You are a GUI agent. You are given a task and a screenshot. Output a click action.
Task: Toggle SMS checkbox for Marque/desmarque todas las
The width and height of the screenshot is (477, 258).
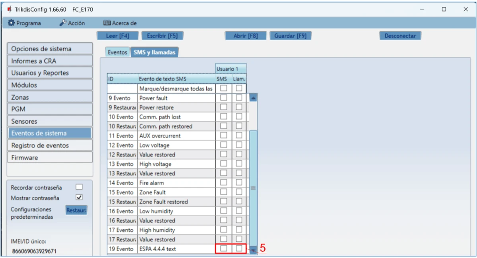click(224, 88)
